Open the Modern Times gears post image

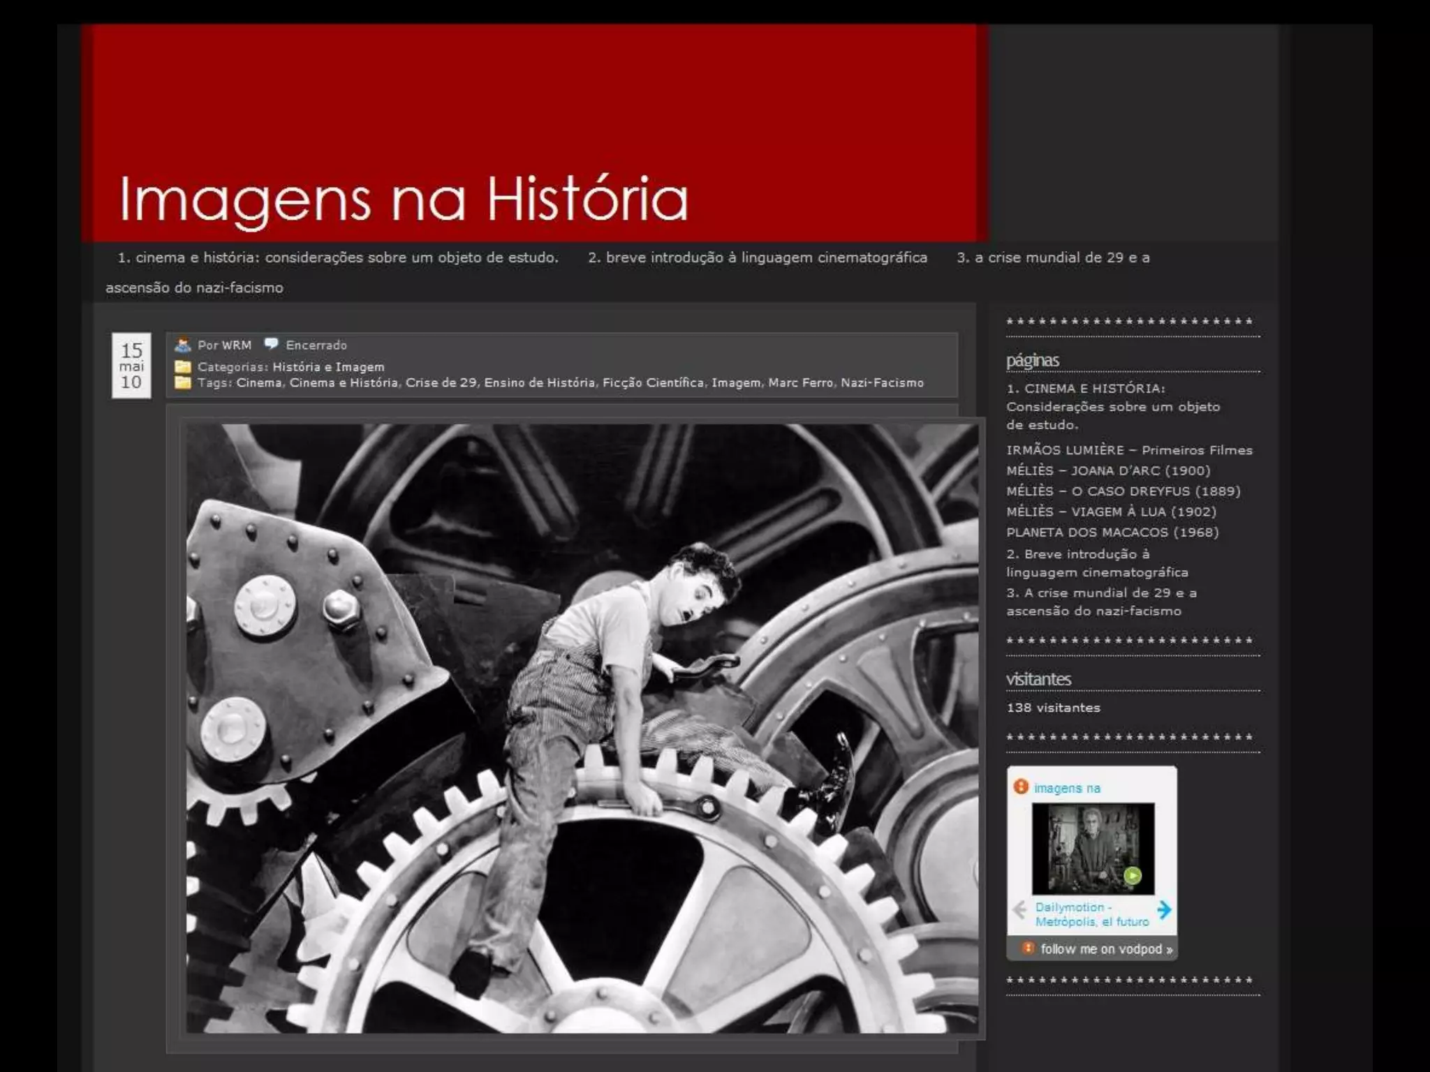click(x=582, y=728)
